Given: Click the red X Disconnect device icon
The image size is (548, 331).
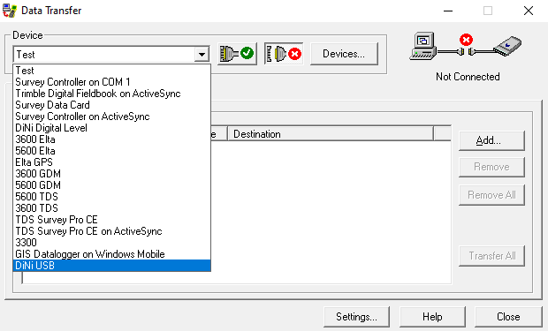Looking at the screenshot, I should point(284,54).
